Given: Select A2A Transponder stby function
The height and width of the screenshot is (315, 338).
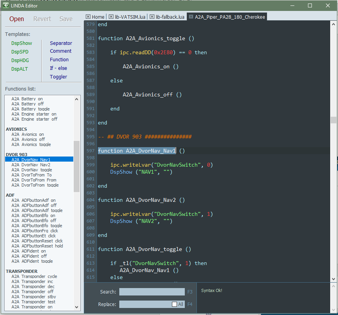Looking at the screenshot, I should (x=34, y=297).
